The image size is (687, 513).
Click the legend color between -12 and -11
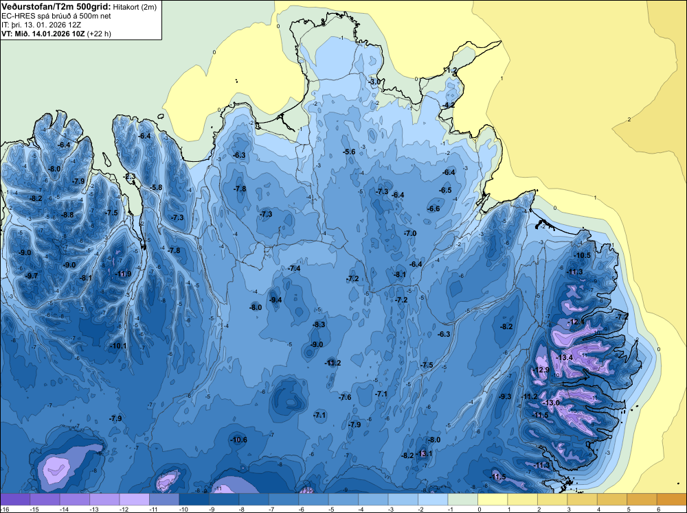click(135, 499)
